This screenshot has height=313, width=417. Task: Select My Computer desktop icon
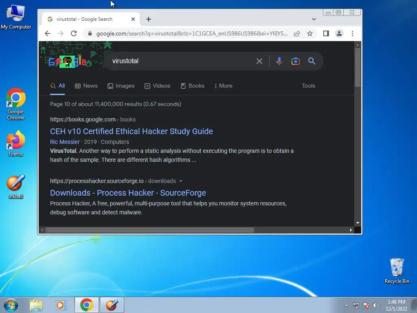[16, 17]
